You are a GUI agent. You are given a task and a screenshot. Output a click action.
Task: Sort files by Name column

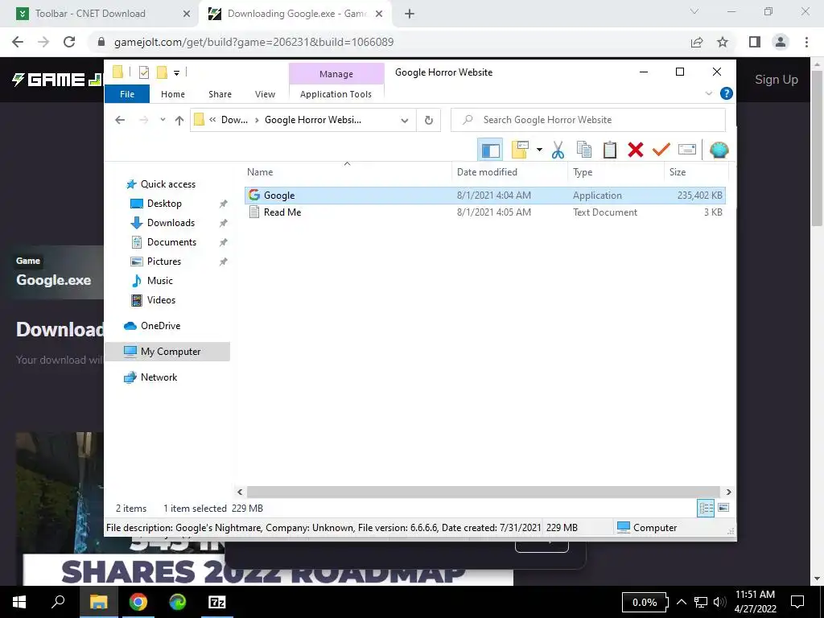(x=347, y=172)
